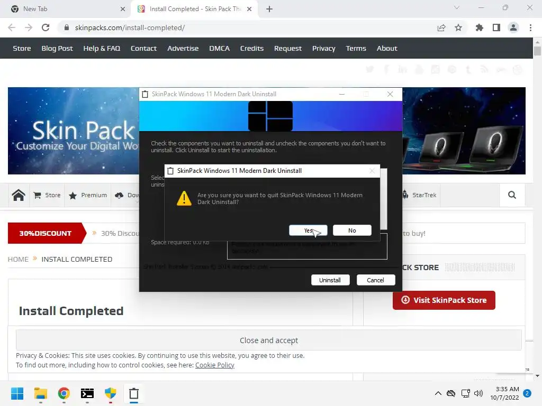Open Help & FAQ menu item

click(x=102, y=48)
